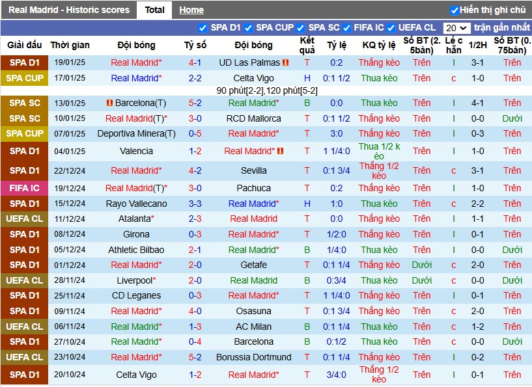The width and height of the screenshot is (532, 387).
Task: Click UEFA CL league label for 11/12/24
Action: tap(25, 219)
